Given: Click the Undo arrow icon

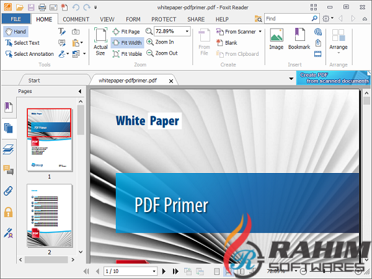Looking at the screenshot, I should coord(76,7).
